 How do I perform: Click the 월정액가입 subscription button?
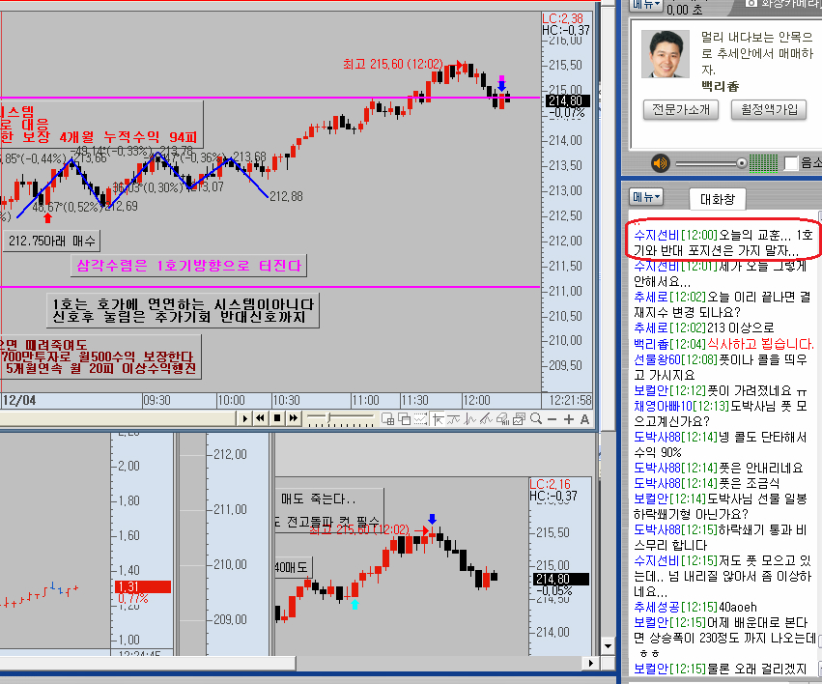pos(768,109)
